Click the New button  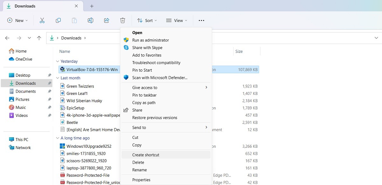click(17, 20)
